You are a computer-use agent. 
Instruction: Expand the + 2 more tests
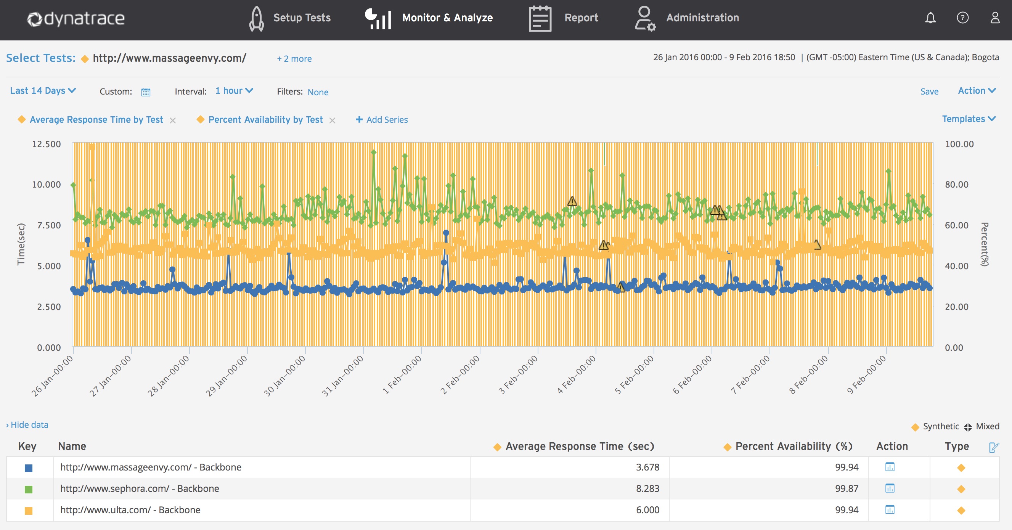pos(294,59)
